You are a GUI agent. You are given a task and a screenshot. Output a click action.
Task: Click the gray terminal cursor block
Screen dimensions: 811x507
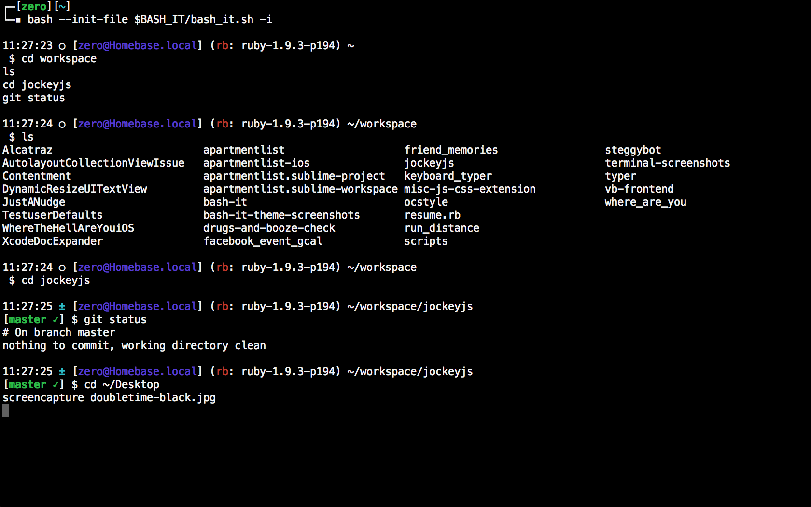point(5,410)
